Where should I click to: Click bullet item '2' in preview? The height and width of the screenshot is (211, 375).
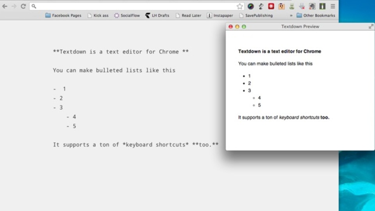(250, 83)
